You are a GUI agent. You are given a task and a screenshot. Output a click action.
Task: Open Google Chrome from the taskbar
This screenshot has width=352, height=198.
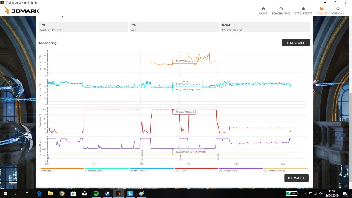tap(62, 194)
